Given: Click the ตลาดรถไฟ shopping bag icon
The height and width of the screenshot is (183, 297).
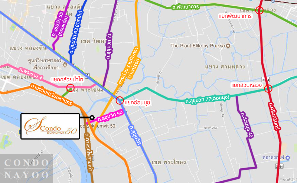Looking at the screenshot, I should pos(287,157).
